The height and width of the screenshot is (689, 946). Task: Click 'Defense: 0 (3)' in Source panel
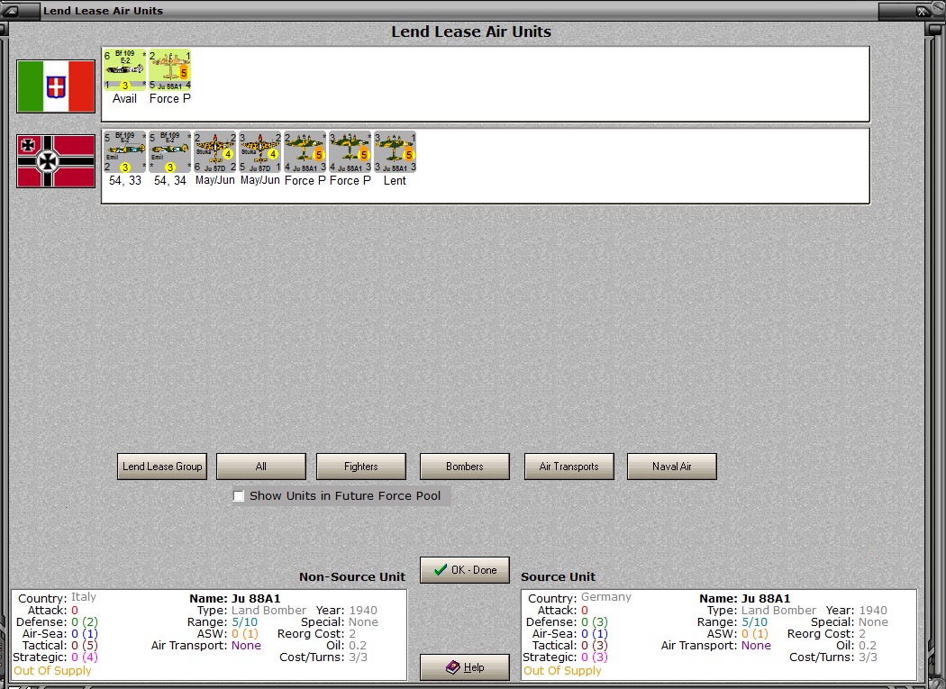click(x=567, y=622)
